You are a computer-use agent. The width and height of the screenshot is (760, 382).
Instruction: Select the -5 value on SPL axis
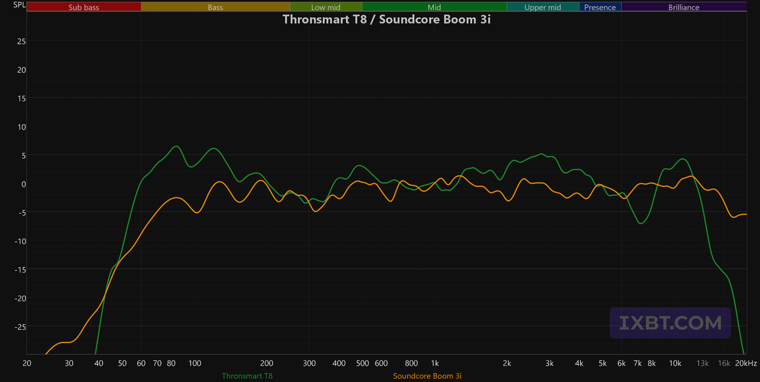[21, 213]
